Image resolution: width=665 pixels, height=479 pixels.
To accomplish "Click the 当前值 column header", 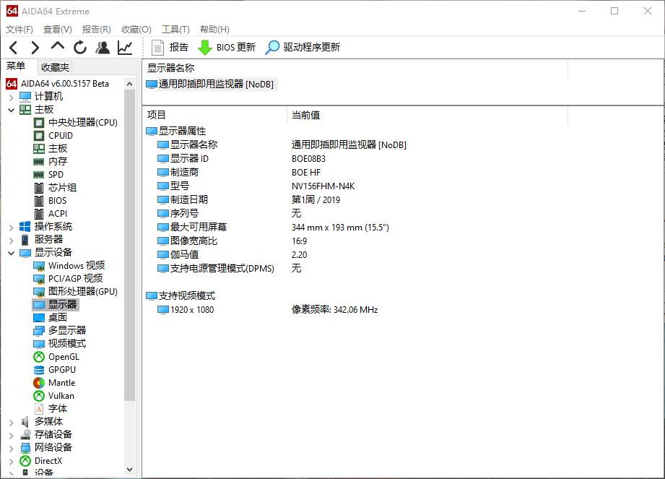I will [305, 115].
